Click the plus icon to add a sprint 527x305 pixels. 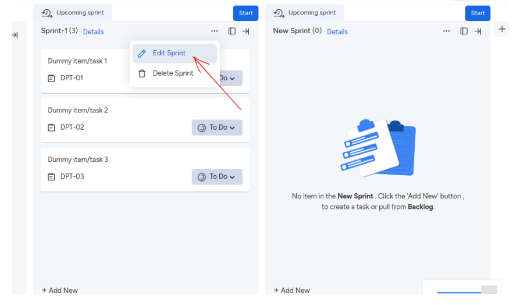coord(502,29)
